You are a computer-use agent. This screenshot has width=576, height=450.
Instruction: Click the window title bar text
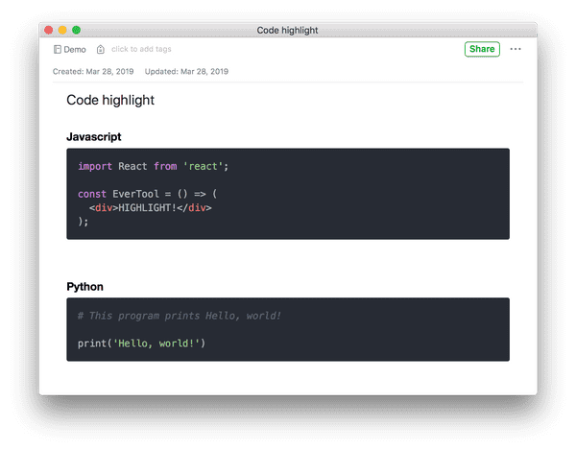pos(287,30)
